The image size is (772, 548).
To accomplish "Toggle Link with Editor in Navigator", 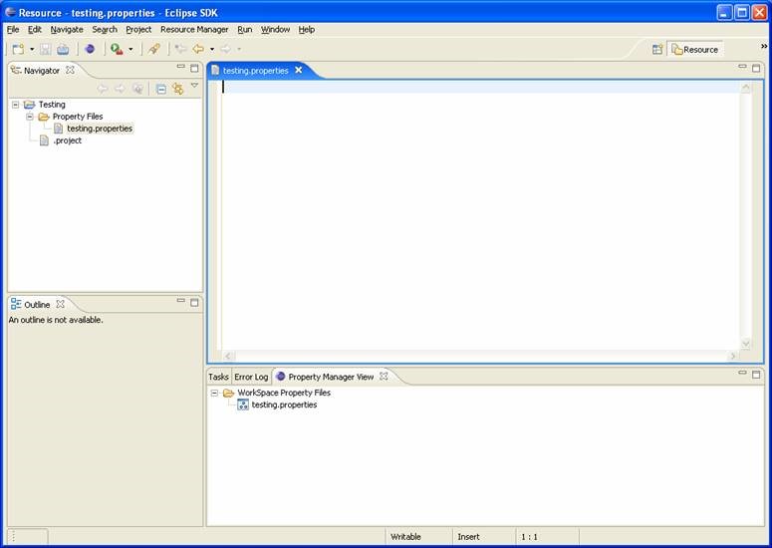I will (x=177, y=89).
